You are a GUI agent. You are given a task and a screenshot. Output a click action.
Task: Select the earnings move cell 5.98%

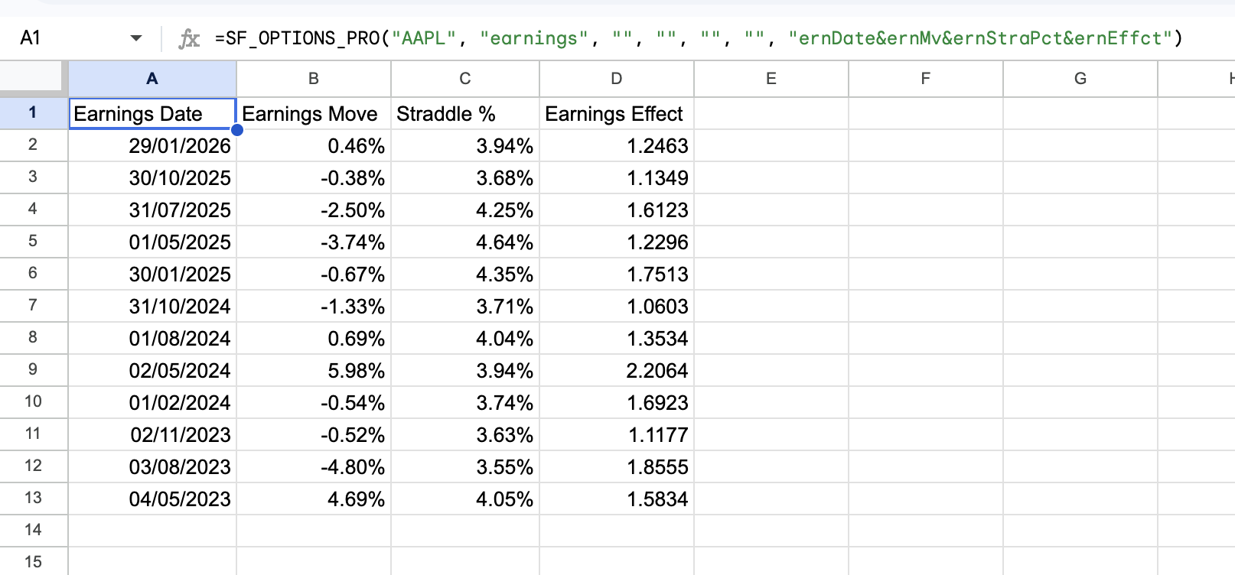click(x=314, y=370)
